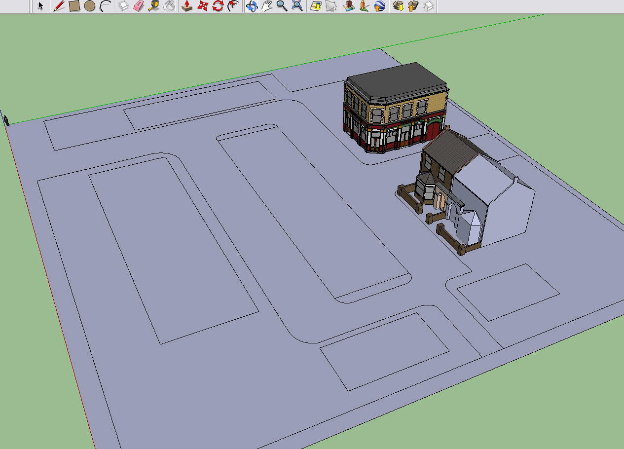Viewport: 624px width, 449px height.
Task: Click the Rotate tool
Action: (218, 6)
